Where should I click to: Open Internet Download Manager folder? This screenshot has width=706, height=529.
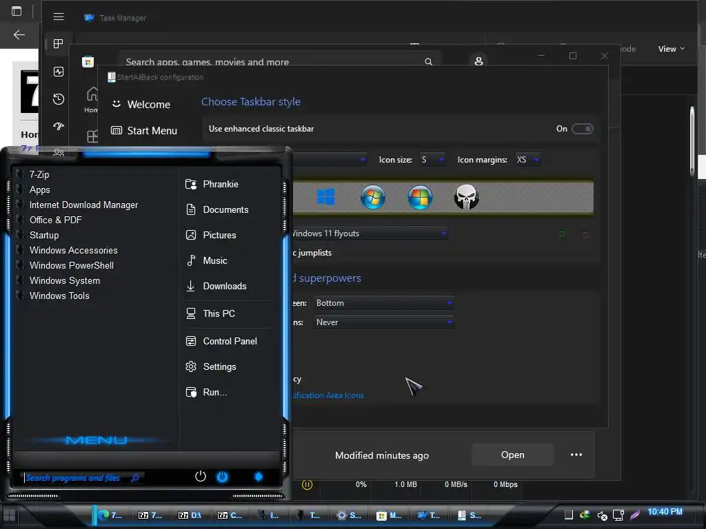(x=83, y=205)
